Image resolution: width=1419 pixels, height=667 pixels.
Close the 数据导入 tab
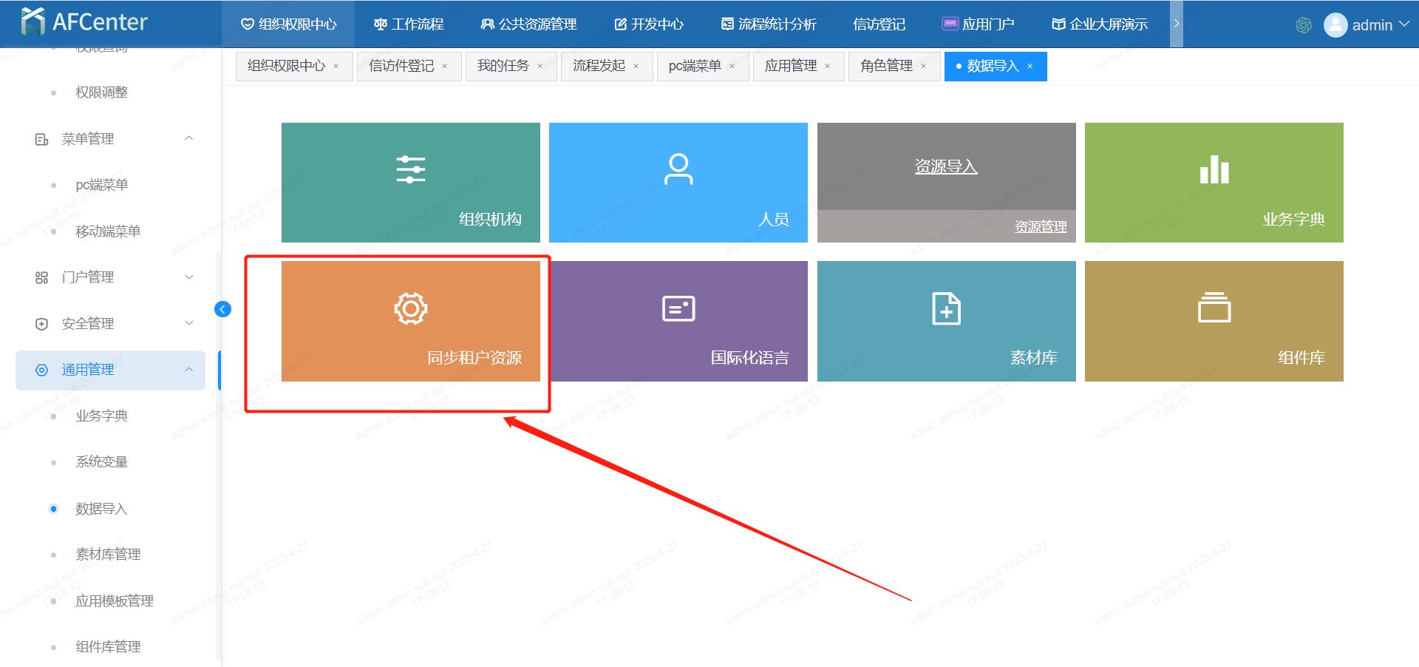[1030, 67]
